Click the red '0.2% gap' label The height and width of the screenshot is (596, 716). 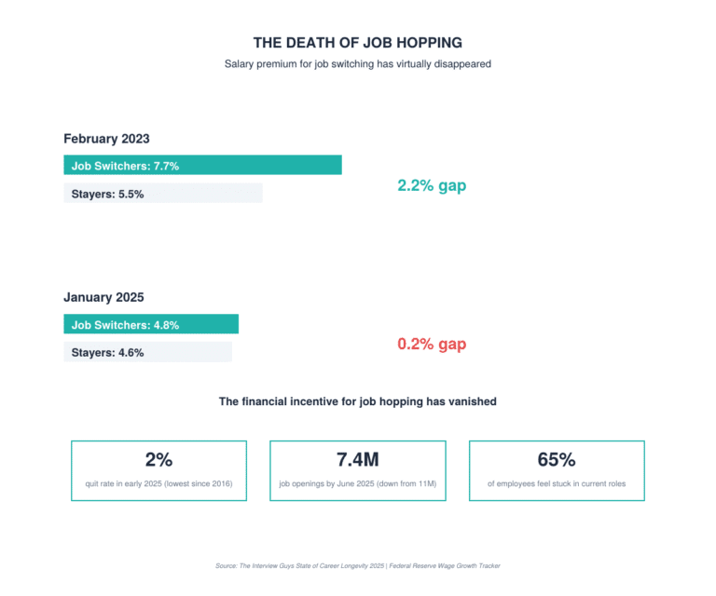tap(432, 345)
